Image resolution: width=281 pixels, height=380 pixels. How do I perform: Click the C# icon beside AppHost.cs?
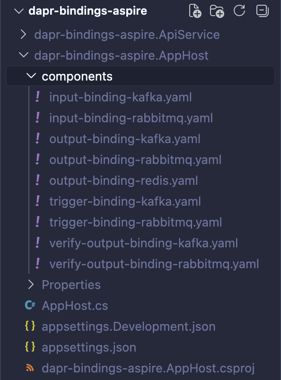(30, 305)
